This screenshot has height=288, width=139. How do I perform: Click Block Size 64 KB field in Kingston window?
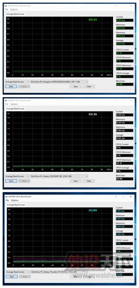coord(125,84)
